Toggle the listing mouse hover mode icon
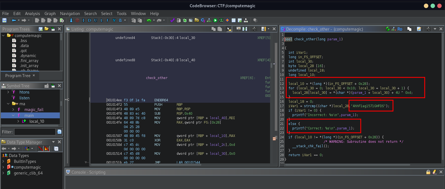The width and height of the screenshot is (445, 189). [x=229, y=29]
